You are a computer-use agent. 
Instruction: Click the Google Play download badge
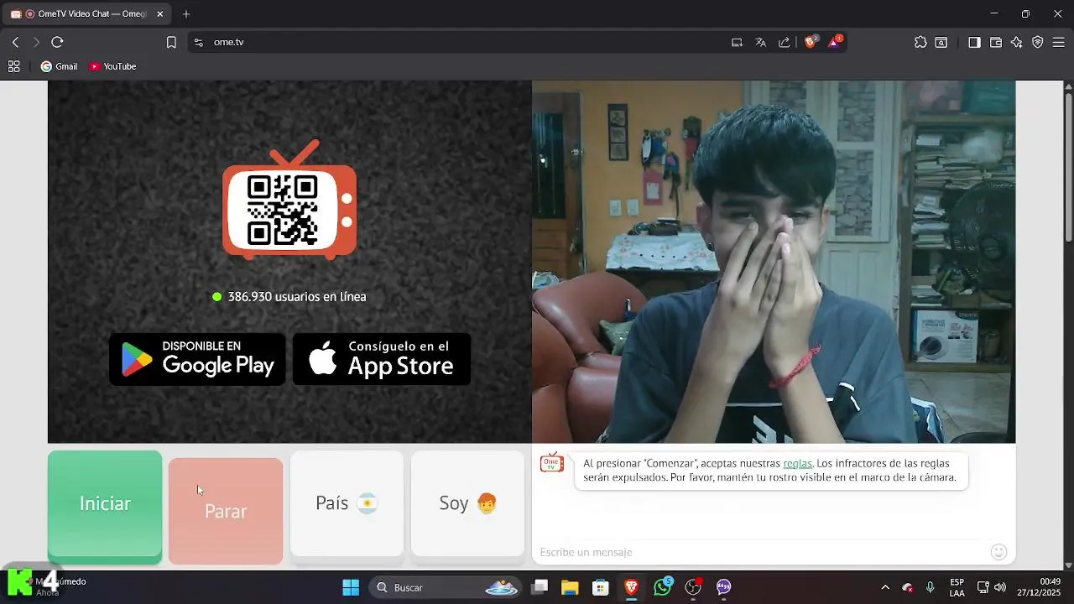click(x=197, y=359)
